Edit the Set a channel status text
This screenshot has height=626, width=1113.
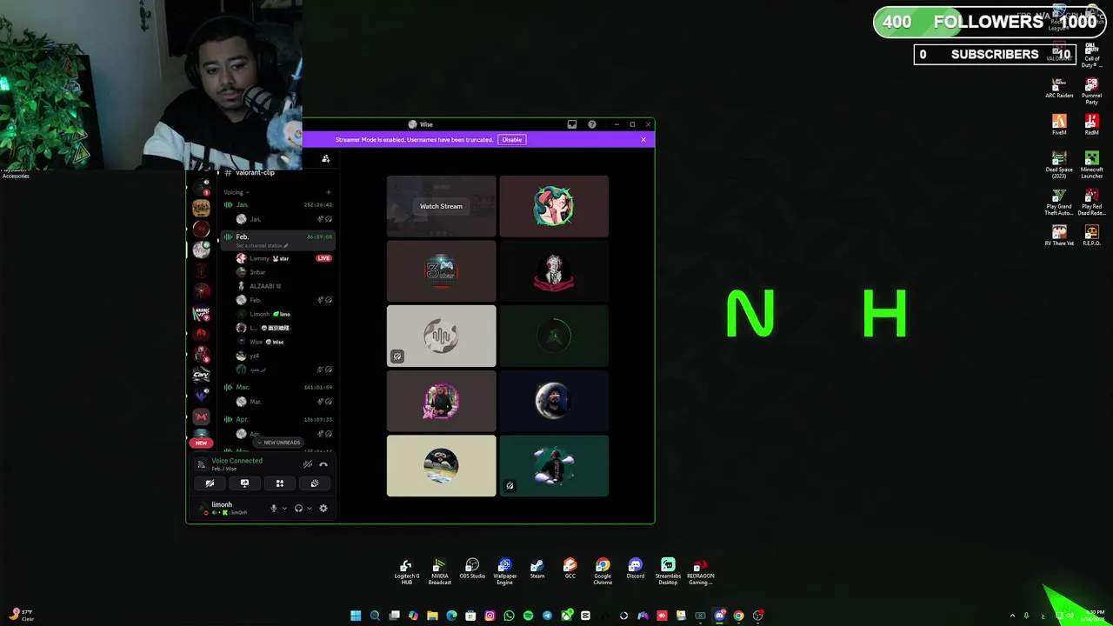262,246
